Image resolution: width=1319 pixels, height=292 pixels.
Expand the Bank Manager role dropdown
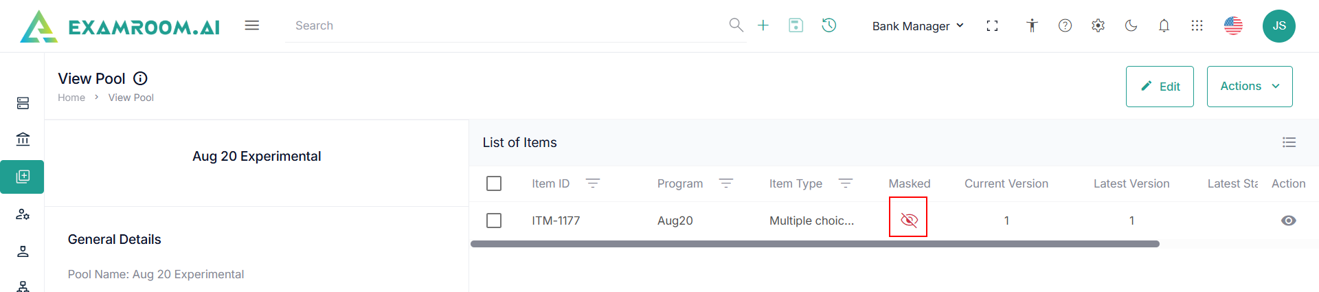point(918,26)
